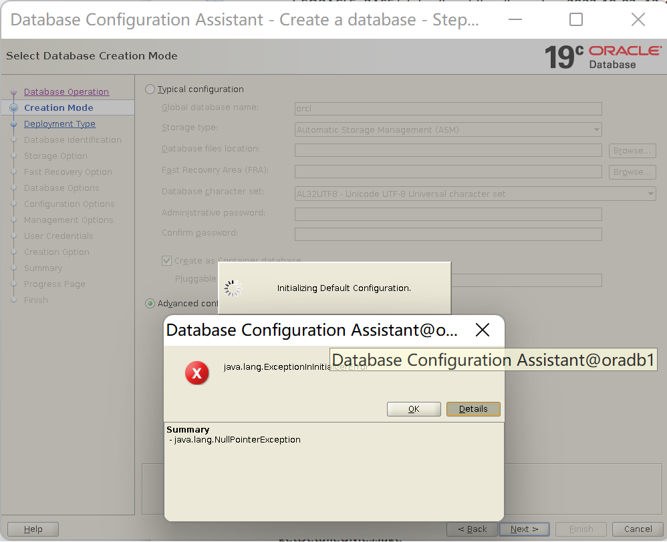667x542 pixels.
Task: Click Help button
Action: [33, 529]
